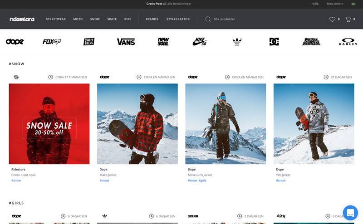
Task: Open the MOTO menu
Action: click(x=78, y=19)
